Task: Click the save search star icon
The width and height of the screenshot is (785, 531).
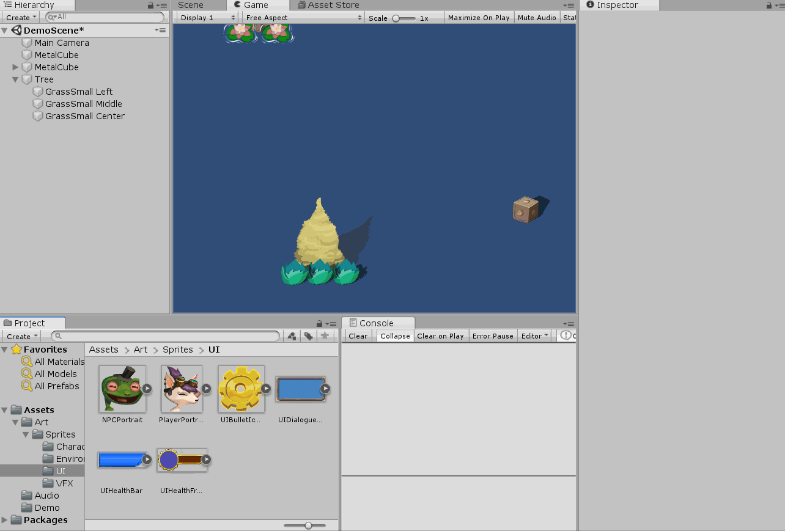Action: pos(325,336)
